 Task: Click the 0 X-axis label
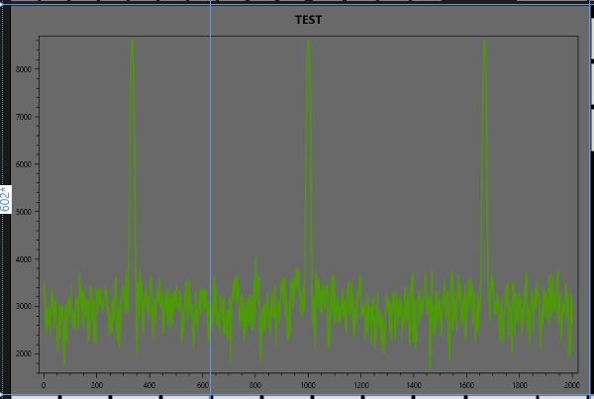click(x=44, y=385)
